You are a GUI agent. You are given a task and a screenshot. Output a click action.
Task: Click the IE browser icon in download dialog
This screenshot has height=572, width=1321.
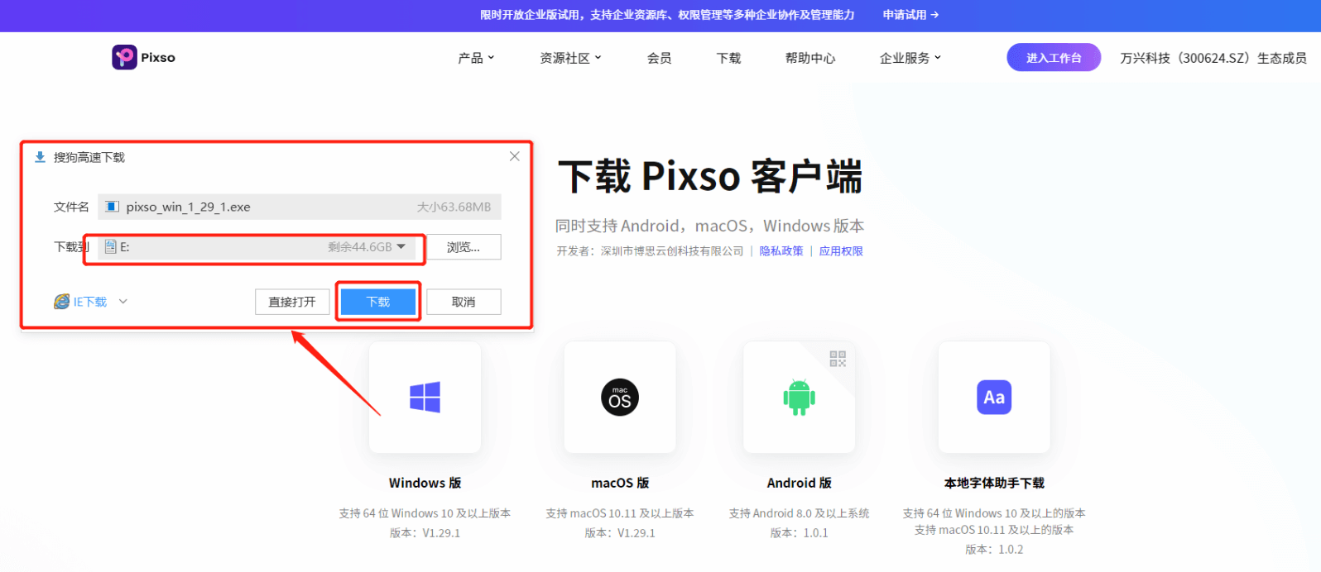(62, 302)
